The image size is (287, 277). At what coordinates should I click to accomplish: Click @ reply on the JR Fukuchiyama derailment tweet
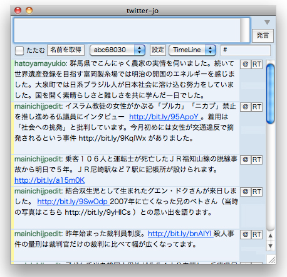click(x=246, y=160)
